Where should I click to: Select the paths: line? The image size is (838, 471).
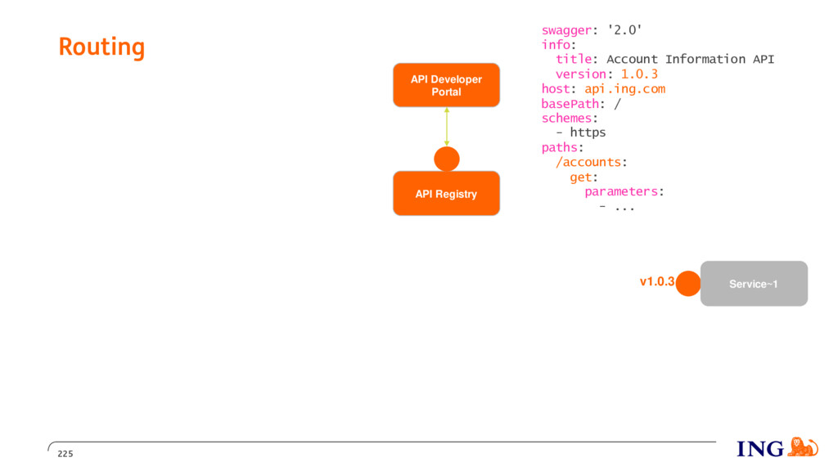[562, 147]
